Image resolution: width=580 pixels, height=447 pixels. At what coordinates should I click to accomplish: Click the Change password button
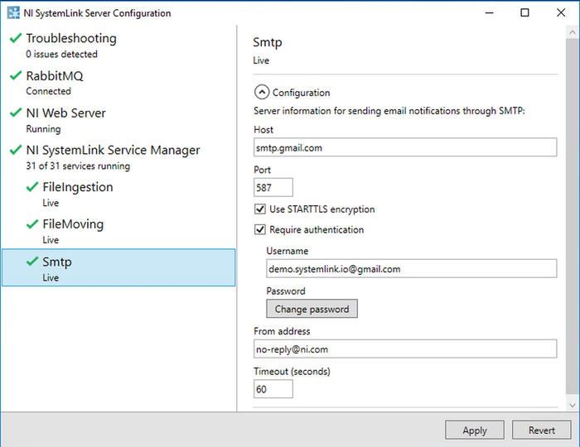click(312, 309)
